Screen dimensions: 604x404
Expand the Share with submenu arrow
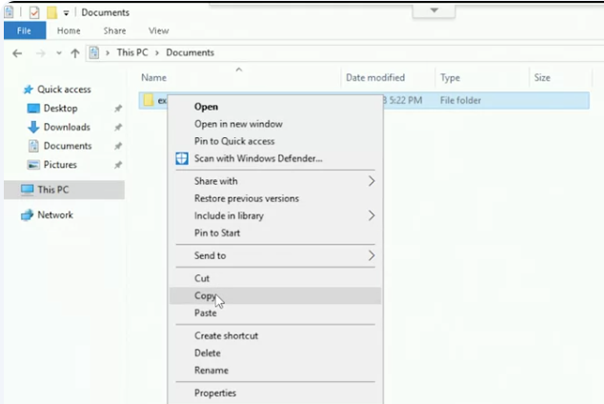[372, 181]
